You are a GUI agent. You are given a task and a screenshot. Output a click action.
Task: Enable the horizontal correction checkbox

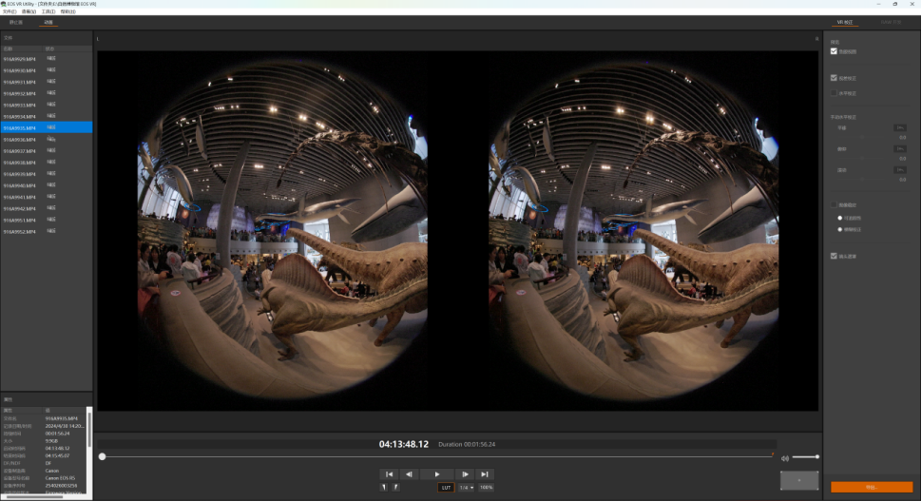coord(835,93)
